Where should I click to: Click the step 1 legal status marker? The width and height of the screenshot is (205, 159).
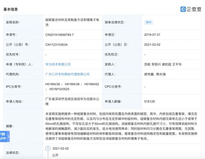tap(48, 148)
